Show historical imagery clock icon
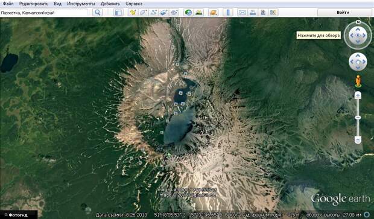 coord(188,13)
